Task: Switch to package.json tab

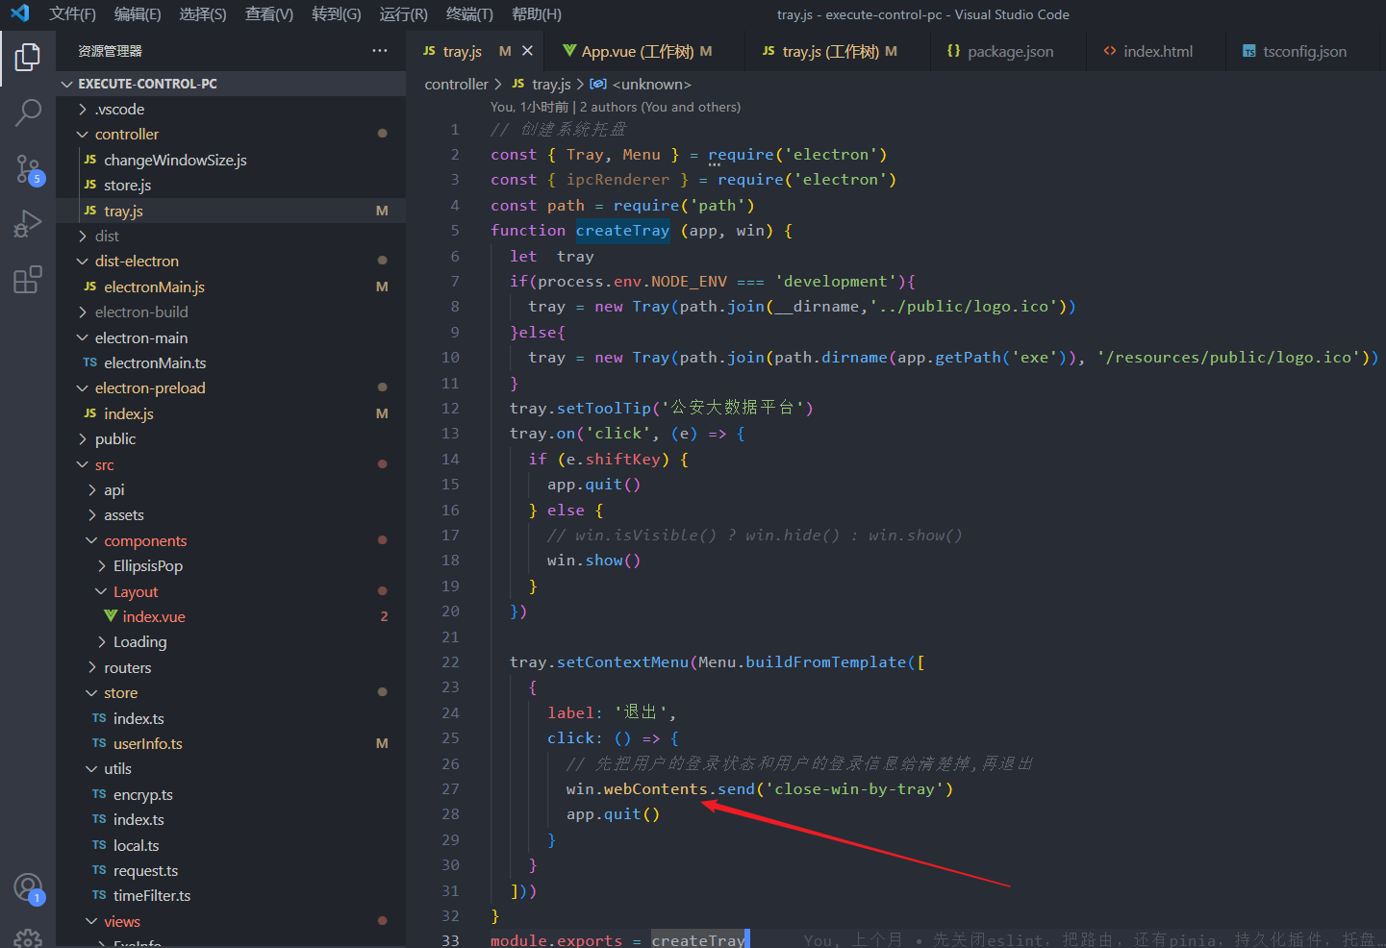Action: point(1009,51)
